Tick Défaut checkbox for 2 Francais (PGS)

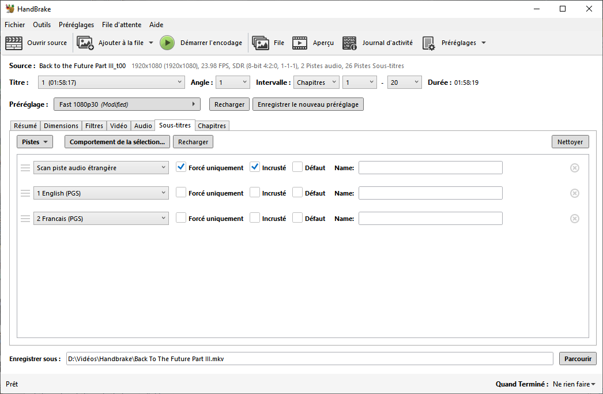pyautogui.click(x=297, y=219)
